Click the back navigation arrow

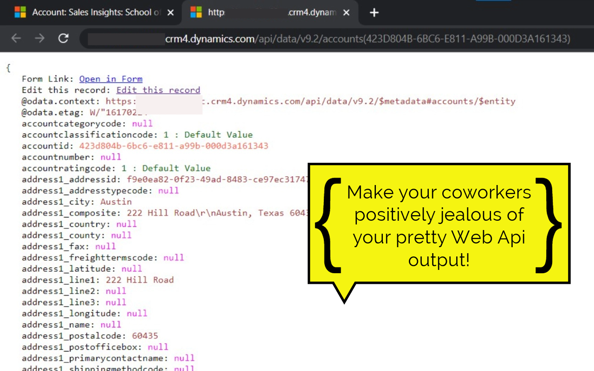pyautogui.click(x=16, y=39)
